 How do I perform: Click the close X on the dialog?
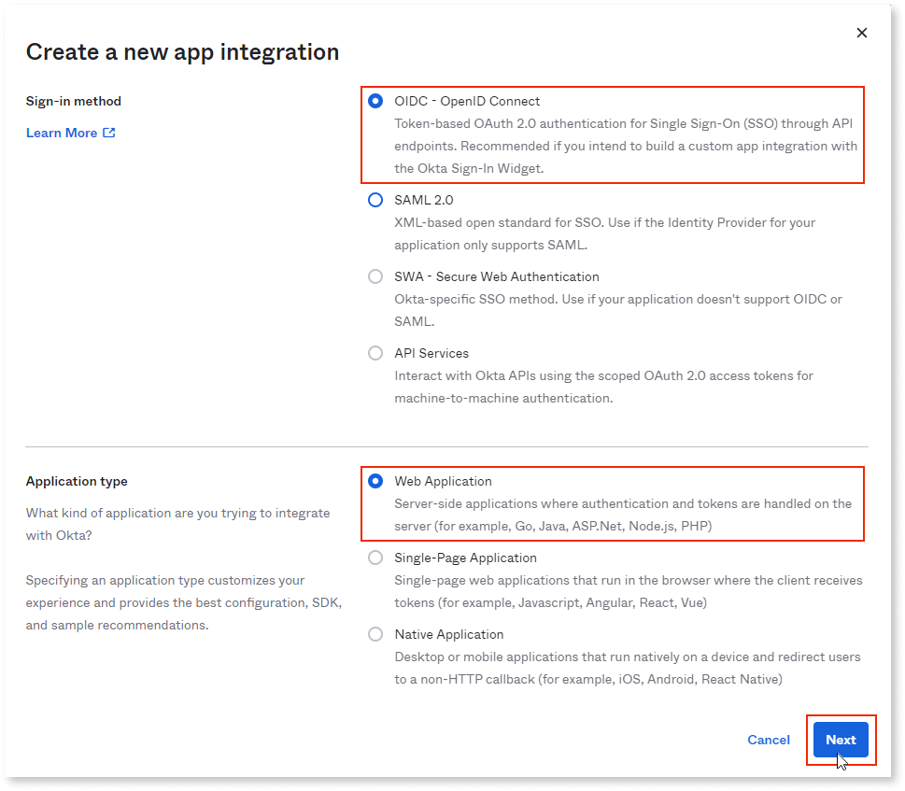tap(861, 32)
